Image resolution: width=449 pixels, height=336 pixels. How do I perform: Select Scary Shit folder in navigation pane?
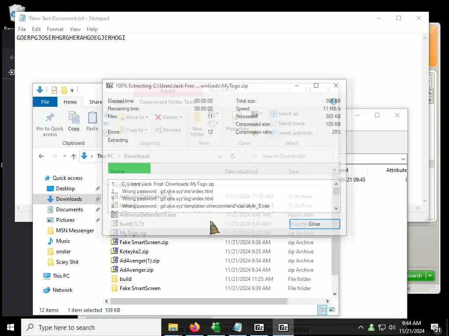[x=67, y=262]
